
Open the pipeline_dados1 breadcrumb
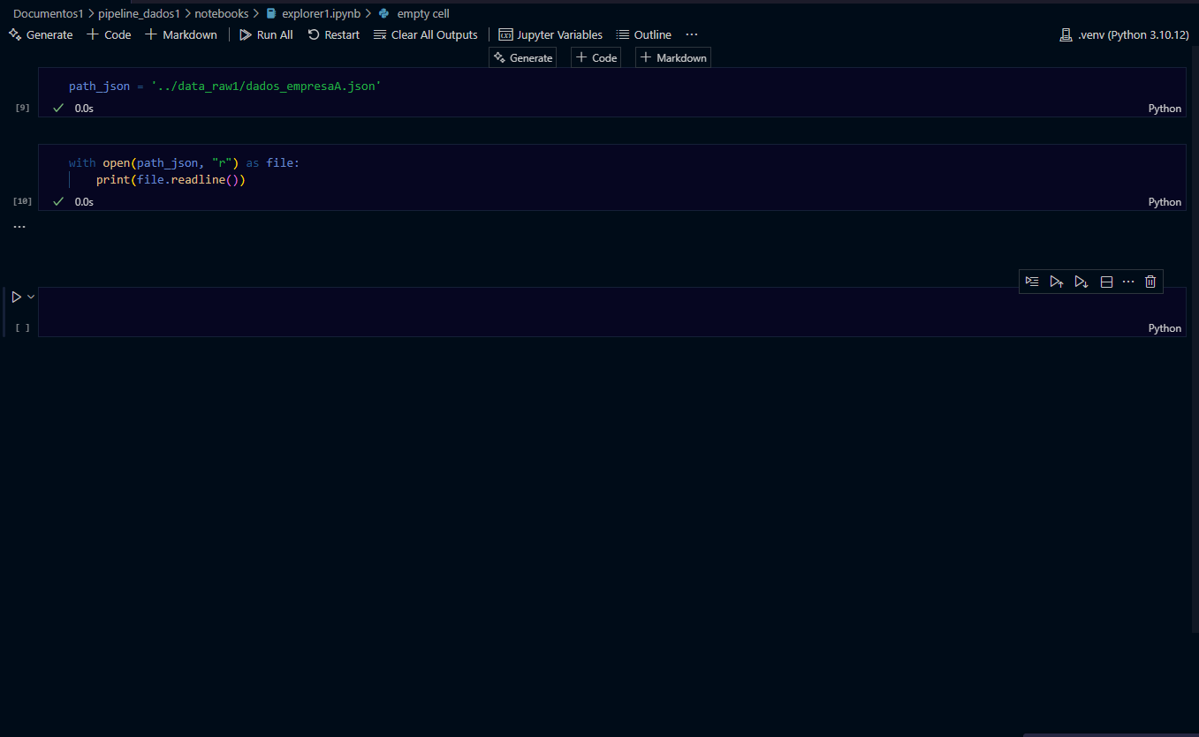pos(139,13)
